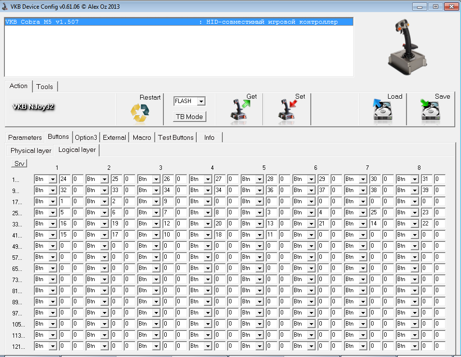Viewport: 461px width, 357px height.
Task: Click the Srv button
Action: 19,164
